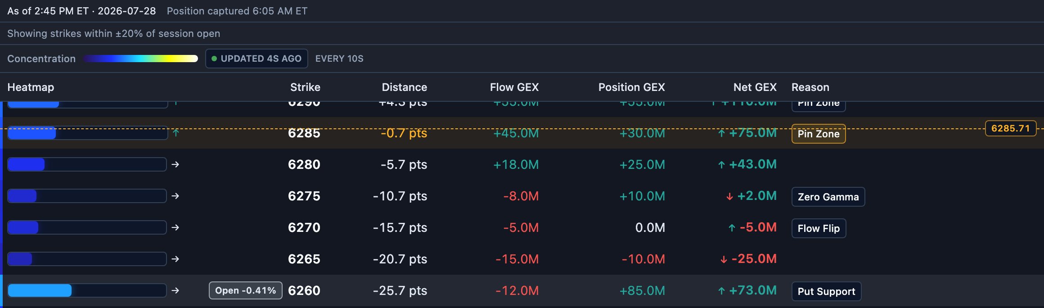
Task: Click the 6285.71 spot price marker
Action: (1011, 128)
